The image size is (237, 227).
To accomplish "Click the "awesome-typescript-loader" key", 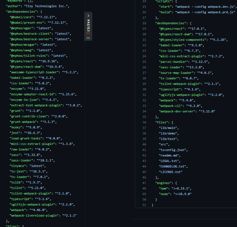I will [x=34, y=72].
